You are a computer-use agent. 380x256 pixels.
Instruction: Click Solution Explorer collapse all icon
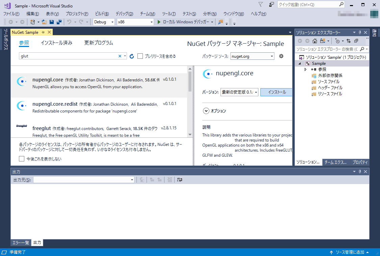pos(356,41)
